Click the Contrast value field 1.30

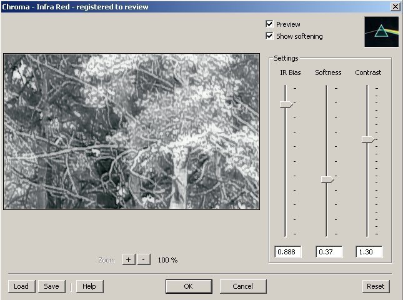[x=369, y=252]
